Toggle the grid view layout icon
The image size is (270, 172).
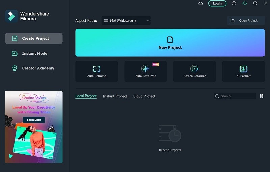[262, 96]
